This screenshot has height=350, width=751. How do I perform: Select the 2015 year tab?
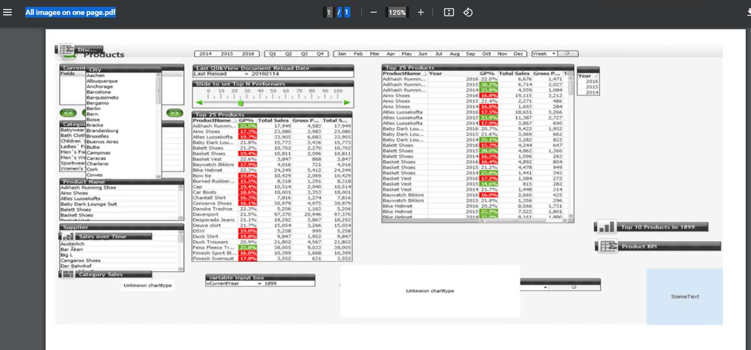tap(227, 53)
